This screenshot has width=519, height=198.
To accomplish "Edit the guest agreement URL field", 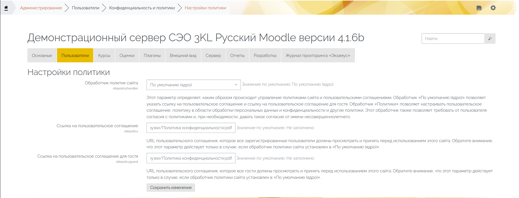I will (191, 158).
